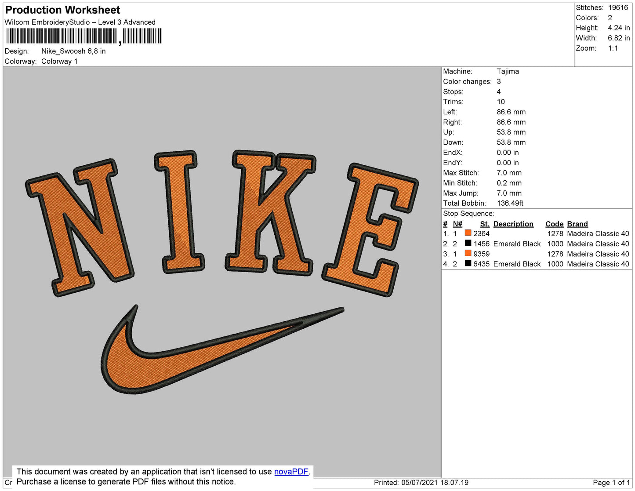Click the Width value '6.82 in'
The width and height of the screenshot is (635, 491).
point(619,38)
